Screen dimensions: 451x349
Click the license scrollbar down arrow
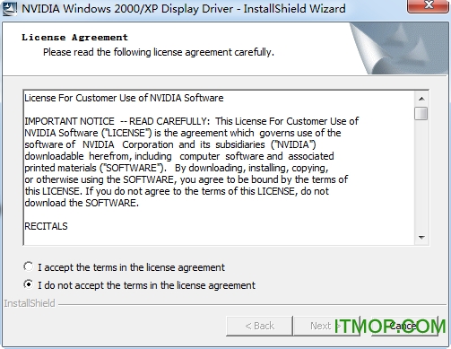tap(421, 238)
